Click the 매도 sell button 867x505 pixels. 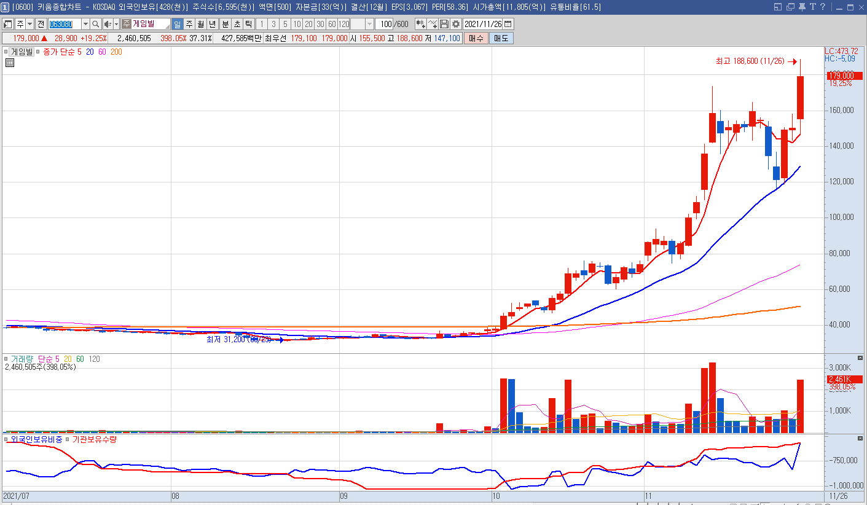pos(501,38)
